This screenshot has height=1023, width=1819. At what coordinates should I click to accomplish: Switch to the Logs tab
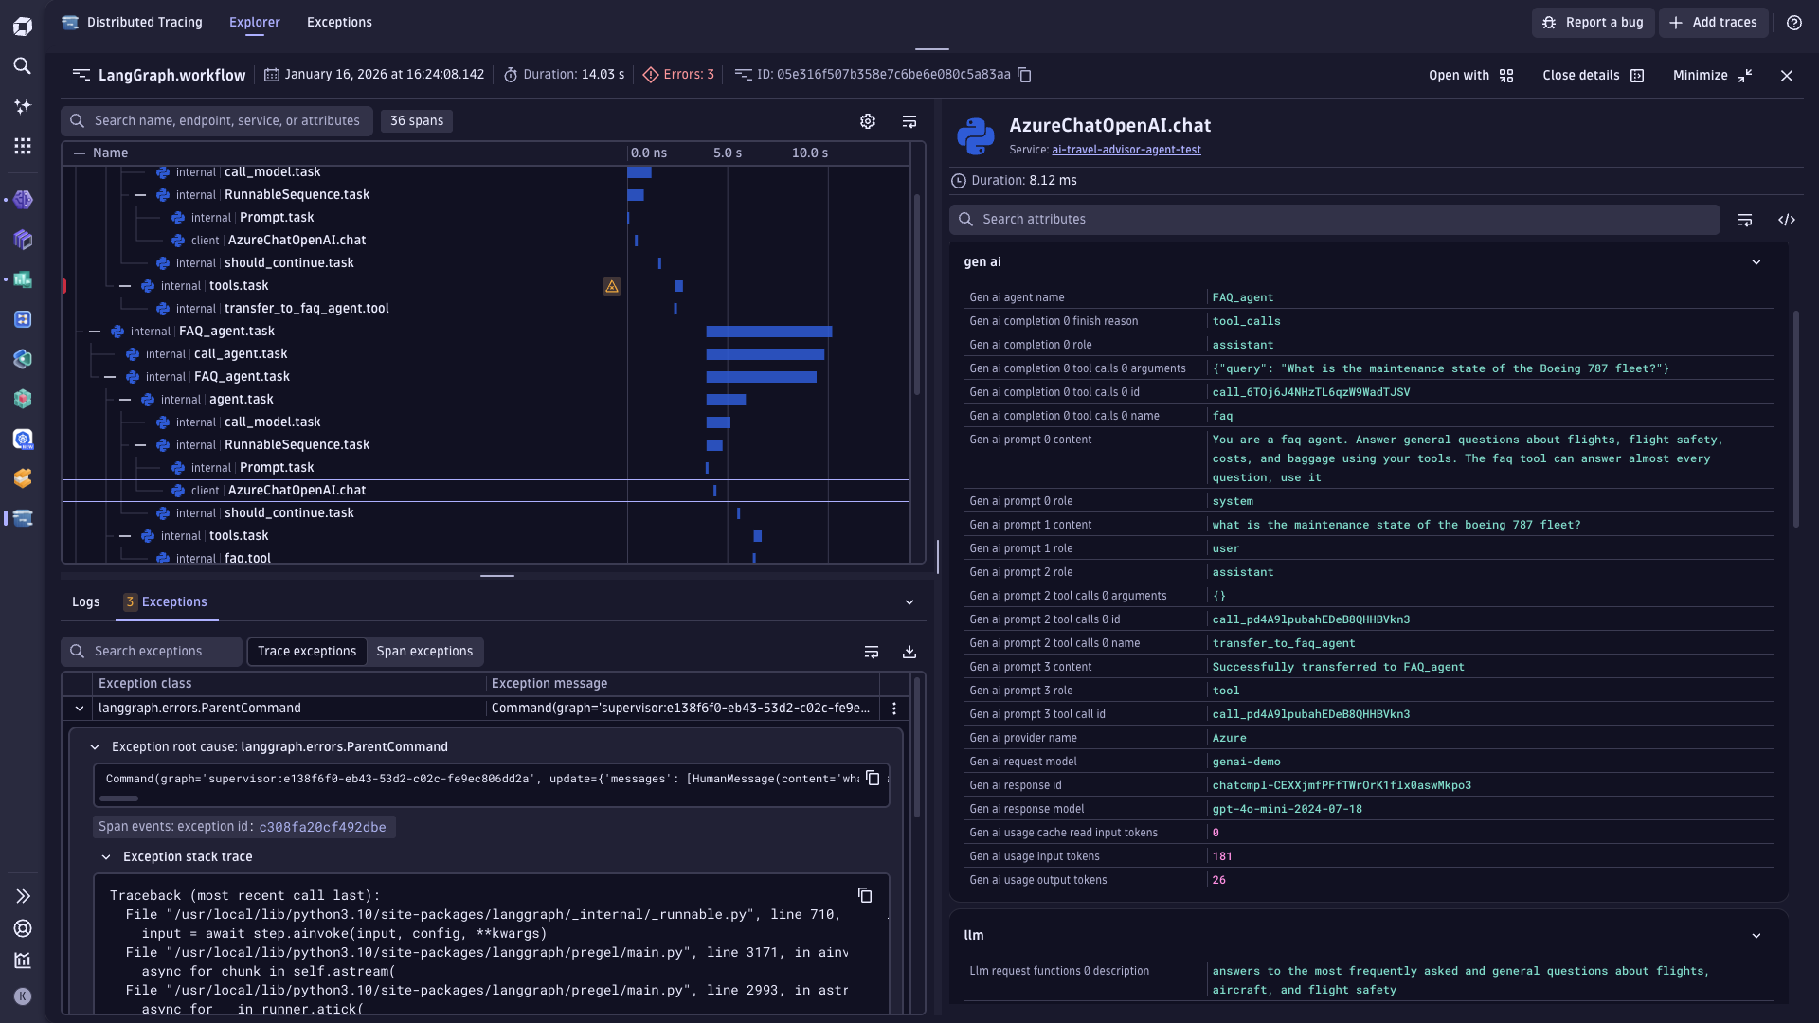pos(85,602)
